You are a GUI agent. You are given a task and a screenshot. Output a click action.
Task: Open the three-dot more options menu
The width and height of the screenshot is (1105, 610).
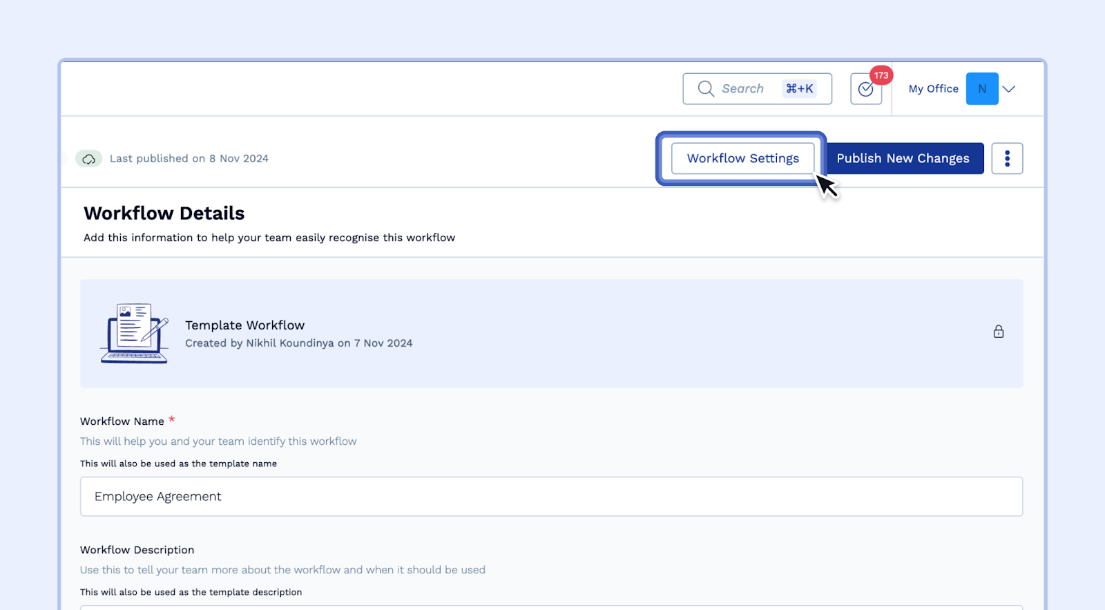tap(1007, 158)
